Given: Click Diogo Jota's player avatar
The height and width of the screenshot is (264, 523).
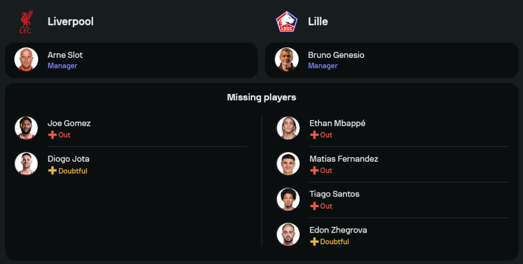Looking at the screenshot, I should click(x=26, y=163).
